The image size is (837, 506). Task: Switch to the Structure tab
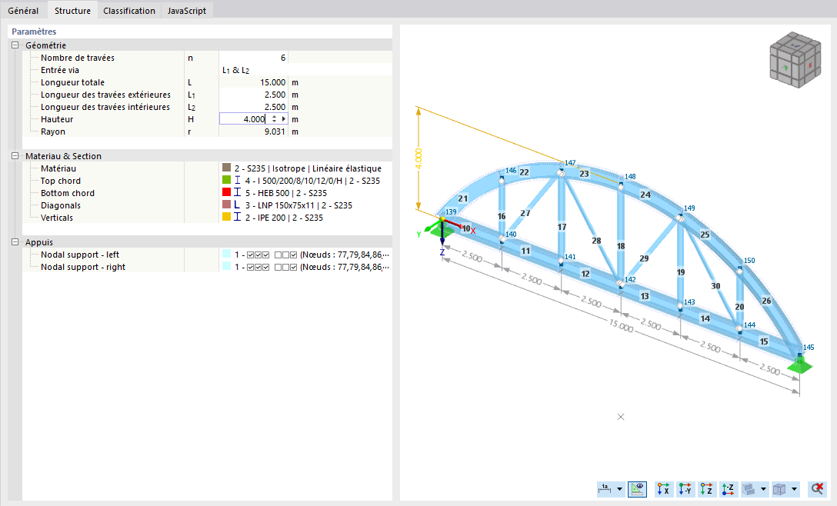(x=72, y=11)
